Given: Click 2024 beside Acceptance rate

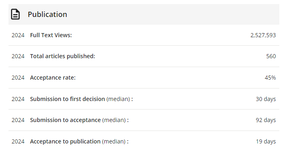Looking at the screenshot, I should point(18,78).
